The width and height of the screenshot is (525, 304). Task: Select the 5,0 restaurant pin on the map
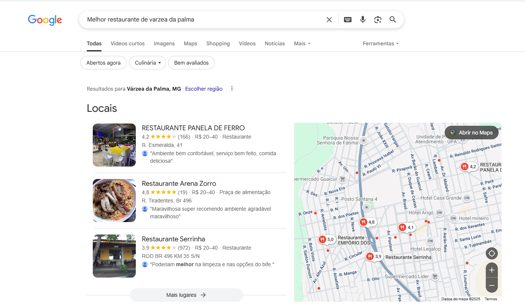click(x=327, y=239)
